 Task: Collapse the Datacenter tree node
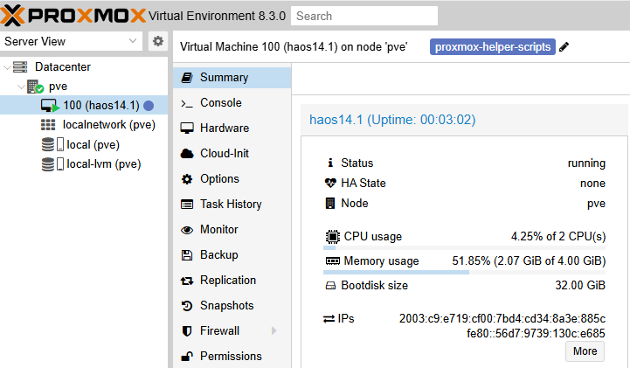point(7,66)
